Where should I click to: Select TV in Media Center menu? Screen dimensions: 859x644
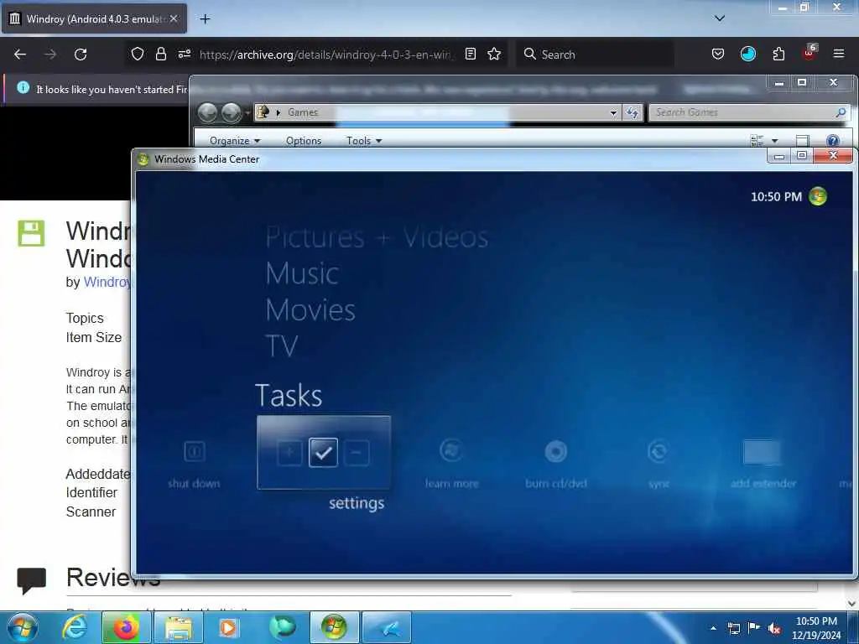282,346
